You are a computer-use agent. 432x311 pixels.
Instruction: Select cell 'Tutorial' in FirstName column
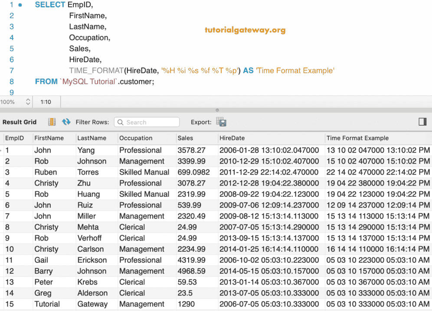coord(47,304)
